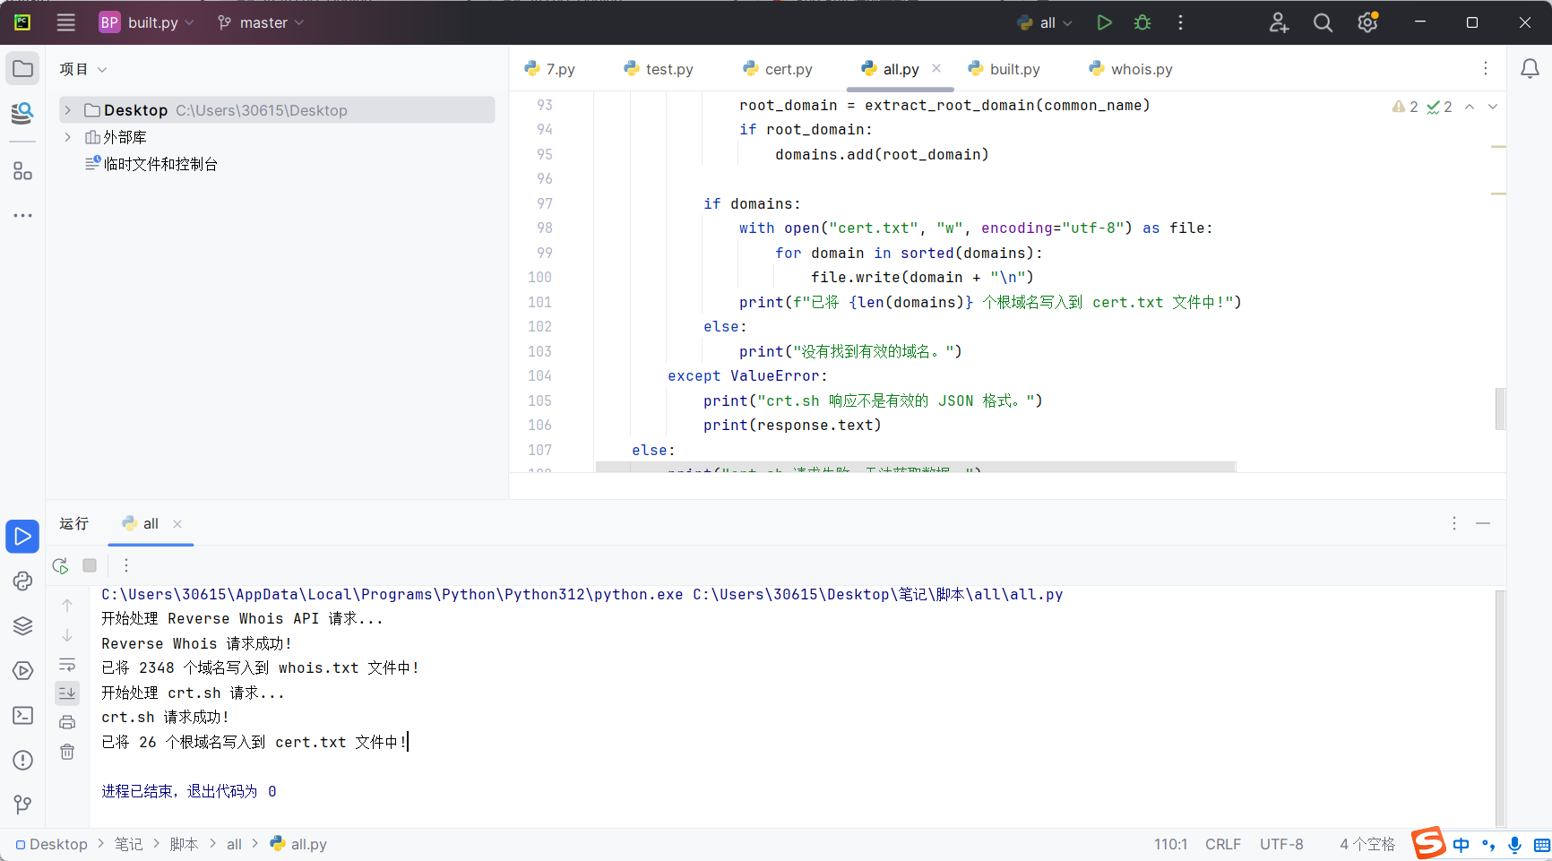
Task: Open the Services tool window
Action: (x=22, y=671)
